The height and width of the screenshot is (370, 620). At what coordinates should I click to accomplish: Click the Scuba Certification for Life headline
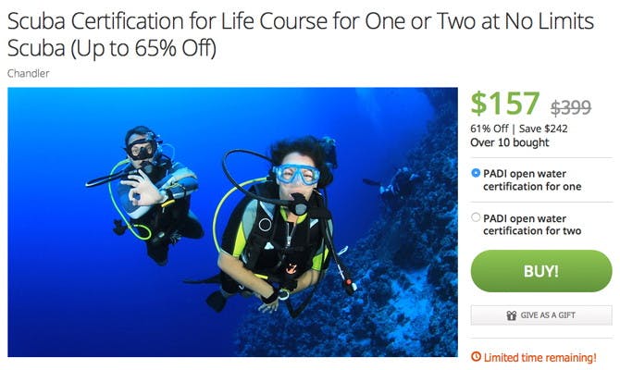click(301, 34)
